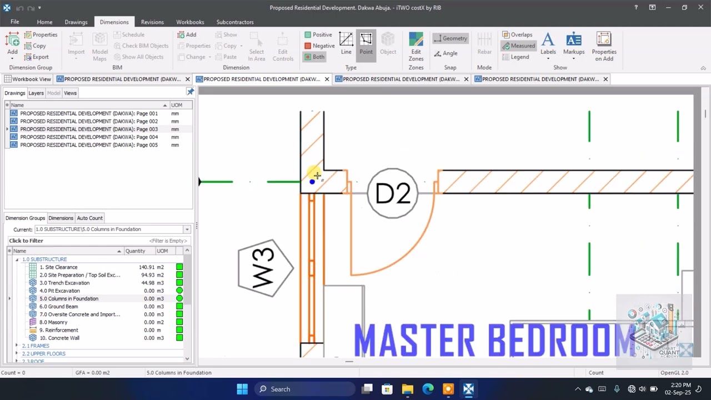Open File Explorer from the taskbar
Screen dimensions: 711x400
(407, 389)
